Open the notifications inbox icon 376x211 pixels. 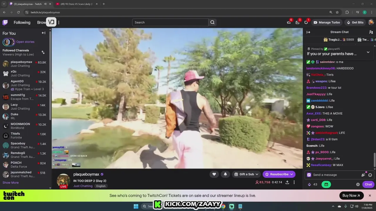tap(297, 22)
